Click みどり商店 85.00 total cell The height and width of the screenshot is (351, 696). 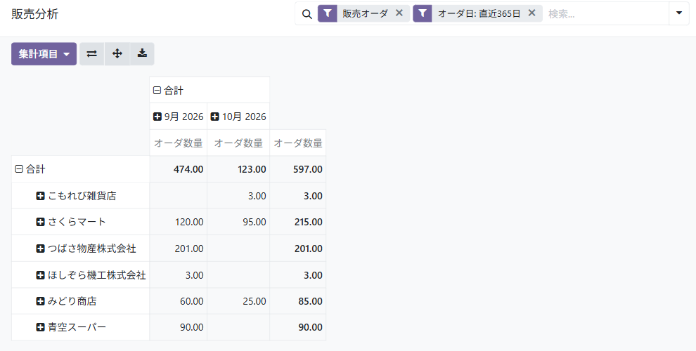(298, 301)
